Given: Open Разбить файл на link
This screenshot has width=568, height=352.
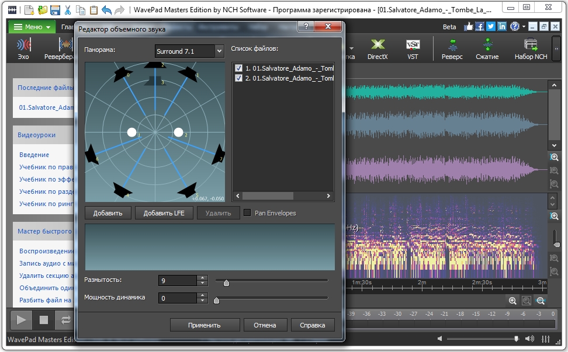Looking at the screenshot, I should [x=45, y=300].
